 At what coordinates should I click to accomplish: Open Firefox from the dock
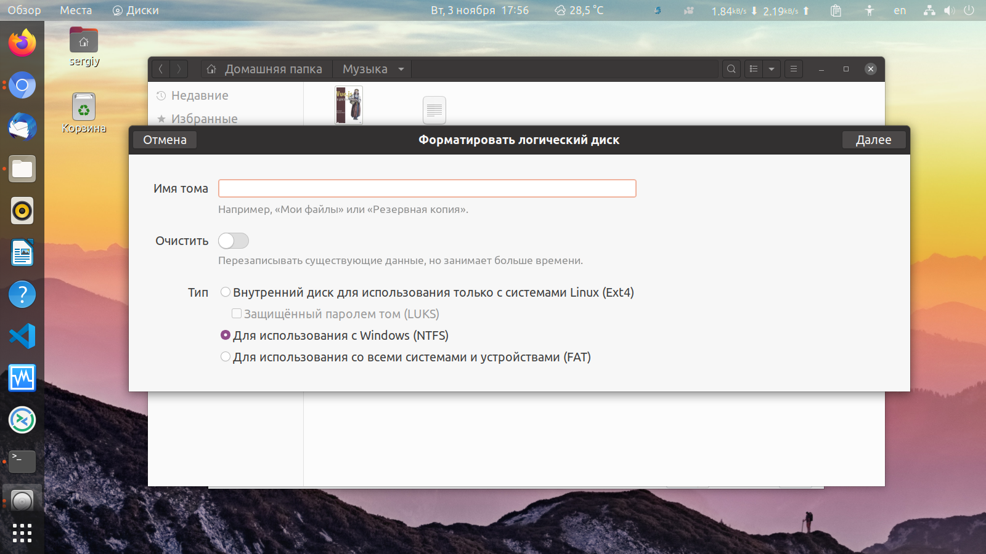[x=22, y=43]
